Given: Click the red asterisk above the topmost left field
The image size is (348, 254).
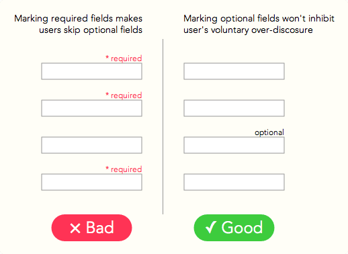Looking at the screenshot, I should pos(107,58).
